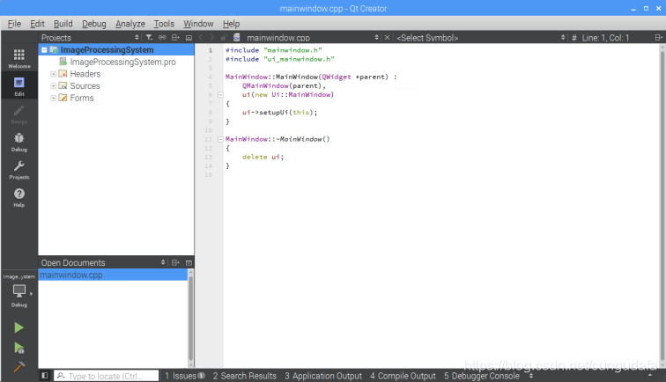The height and width of the screenshot is (382, 666).
Task: Close the mainwindow.cpp document
Action: pyautogui.click(x=387, y=37)
